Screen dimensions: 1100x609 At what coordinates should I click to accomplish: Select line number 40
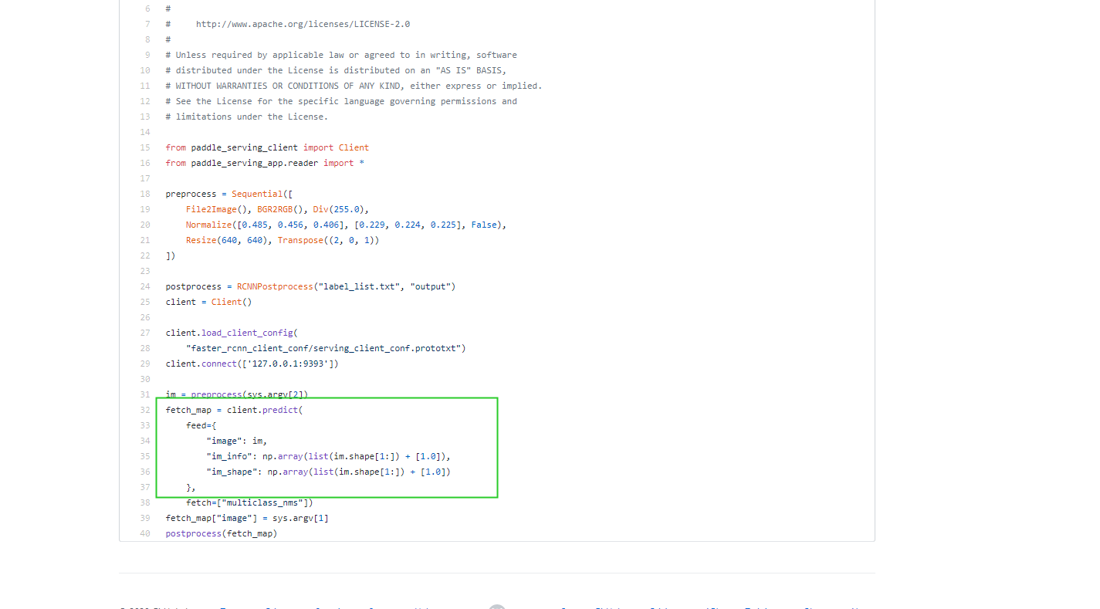point(145,533)
